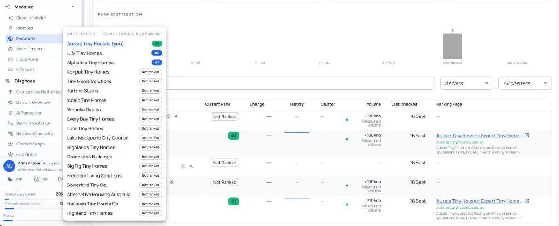Image resolution: width=559 pixels, height=226 pixels.
Task: Click the Current Rank column header
Action: pos(218,104)
